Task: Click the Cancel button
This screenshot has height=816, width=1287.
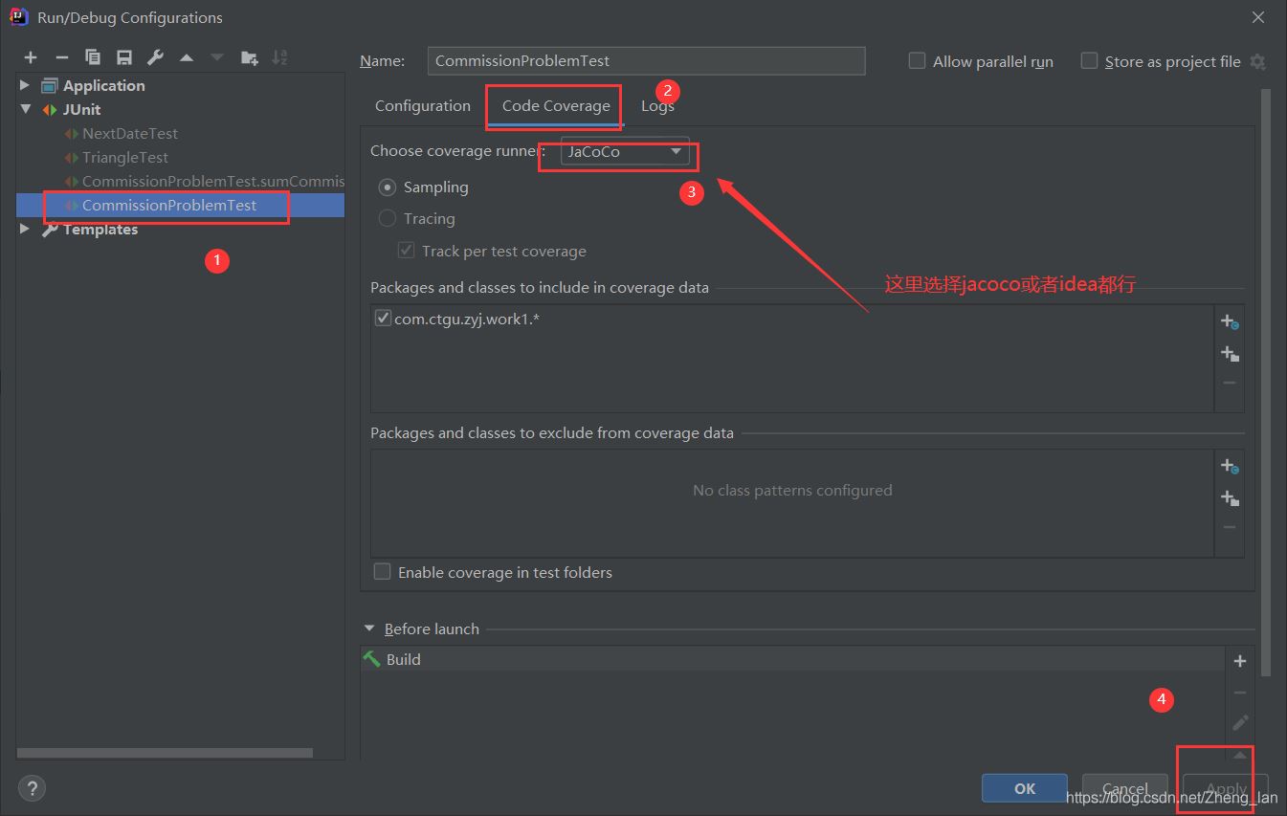Action: [1124, 788]
